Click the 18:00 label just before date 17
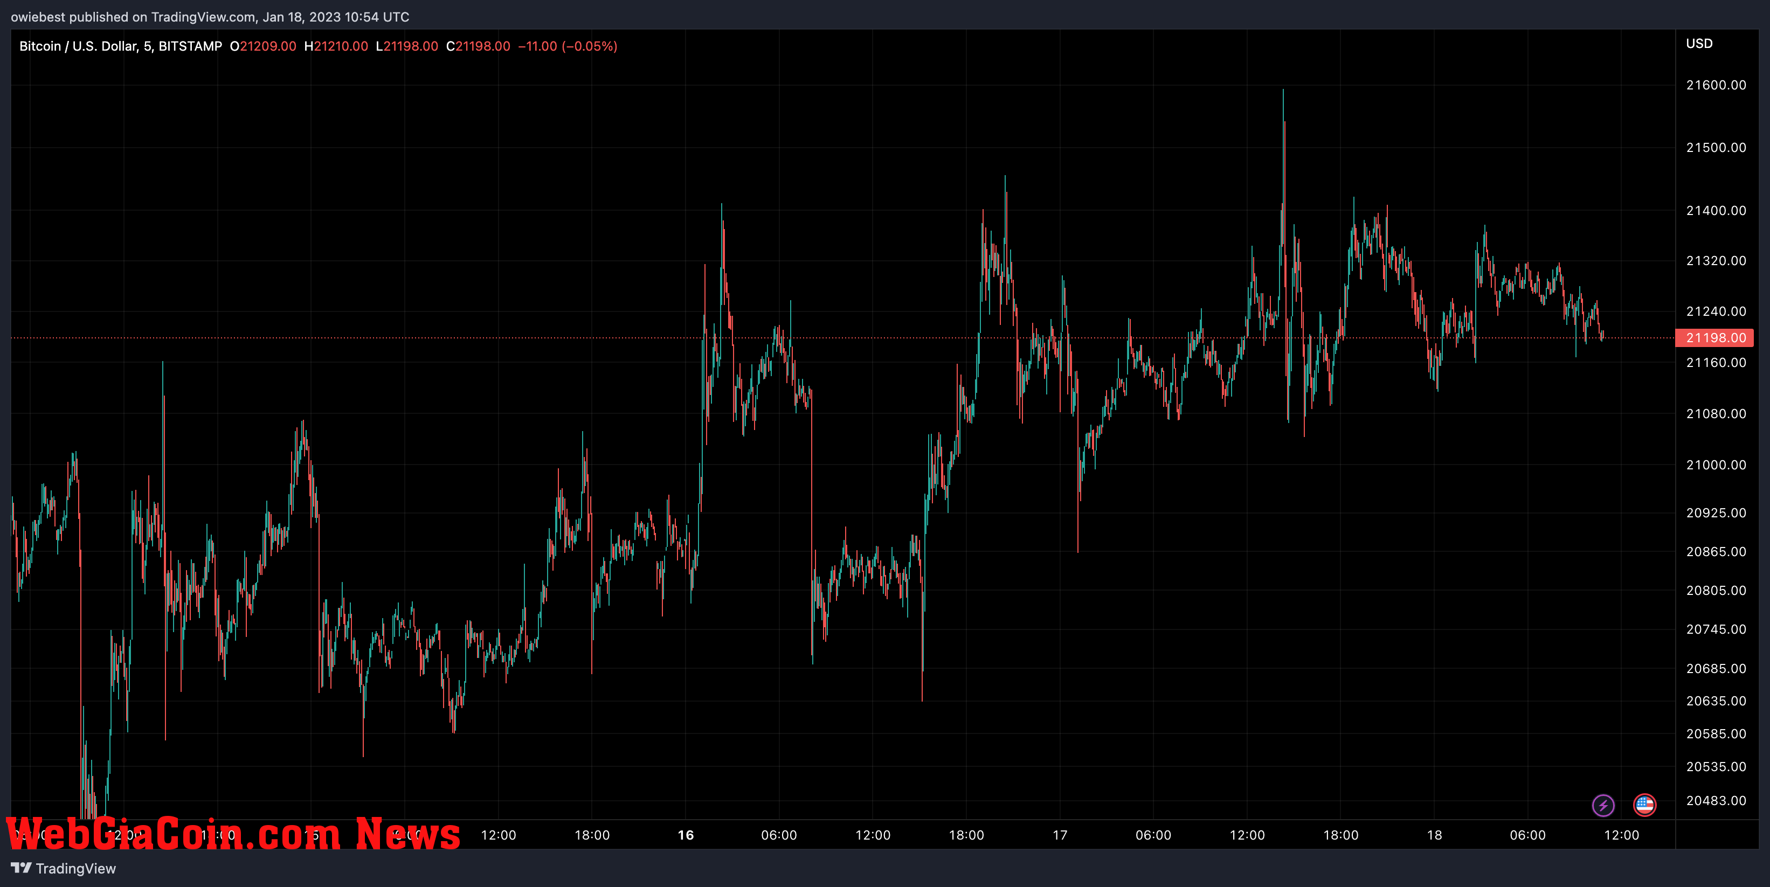Screen dimensions: 1770x887 pyautogui.click(x=967, y=835)
